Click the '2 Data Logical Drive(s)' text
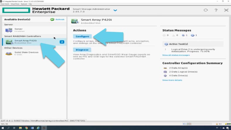The image size is (231, 130). coord(183,72)
